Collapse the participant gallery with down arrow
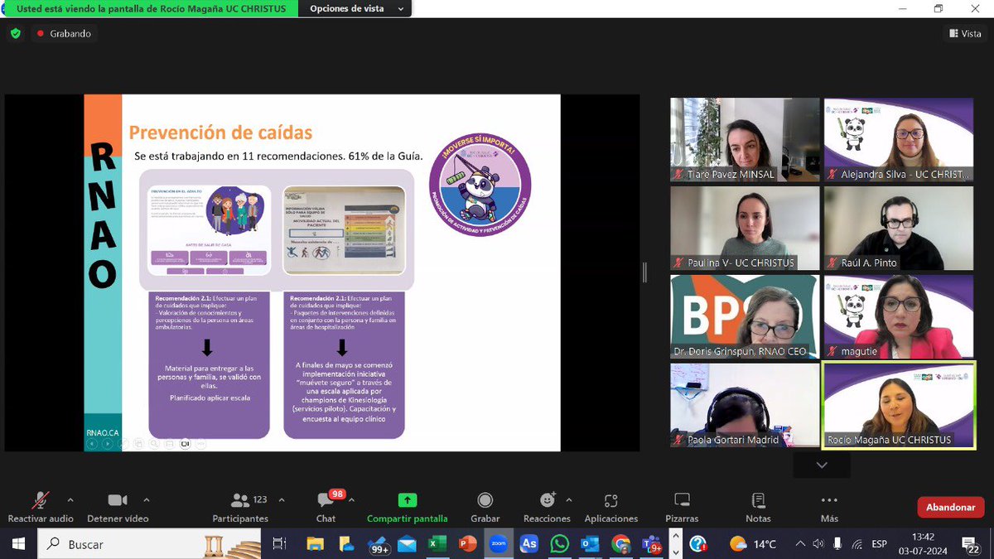Screen dimensions: 994x559 coord(821,465)
